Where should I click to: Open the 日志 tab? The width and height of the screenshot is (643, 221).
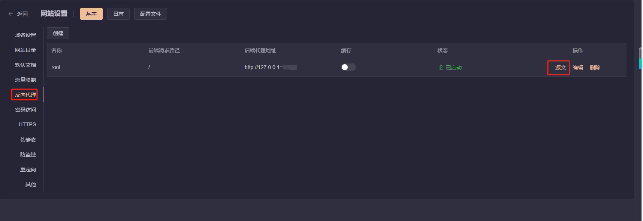118,14
